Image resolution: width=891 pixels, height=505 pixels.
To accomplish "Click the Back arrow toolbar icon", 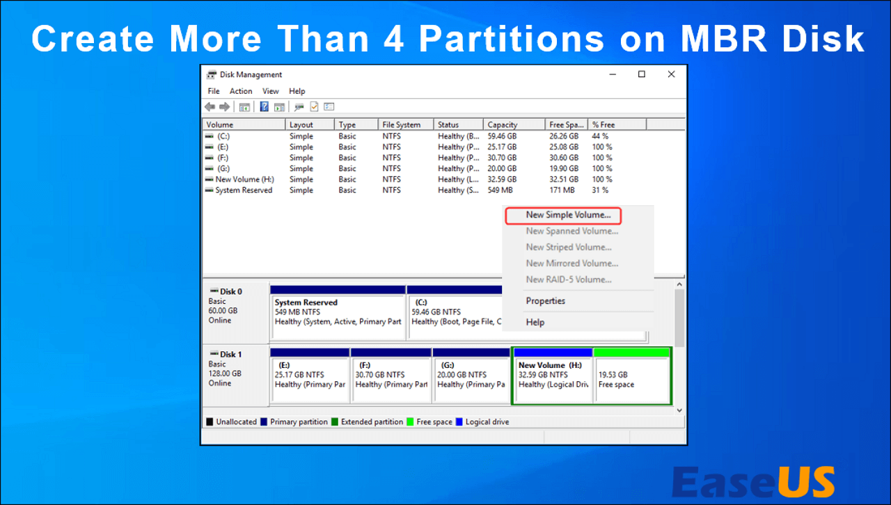I will (x=210, y=106).
